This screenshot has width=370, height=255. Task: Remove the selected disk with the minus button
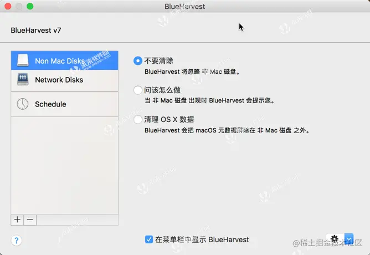pos(30,220)
